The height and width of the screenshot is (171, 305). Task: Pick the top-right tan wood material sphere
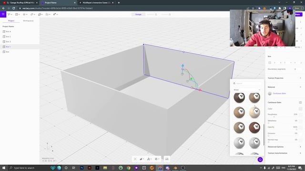coord(254,97)
